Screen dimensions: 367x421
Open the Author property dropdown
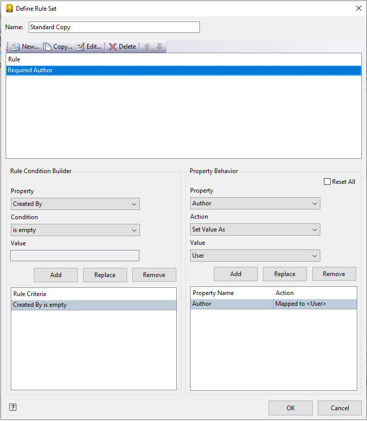point(255,203)
